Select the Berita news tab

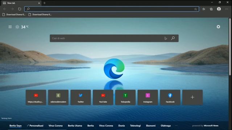click(x=91, y=126)
